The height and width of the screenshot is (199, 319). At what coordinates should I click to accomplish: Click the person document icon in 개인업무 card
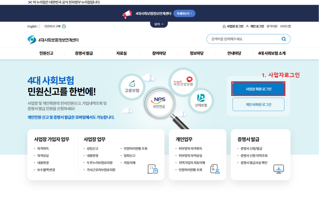point(215,169)
